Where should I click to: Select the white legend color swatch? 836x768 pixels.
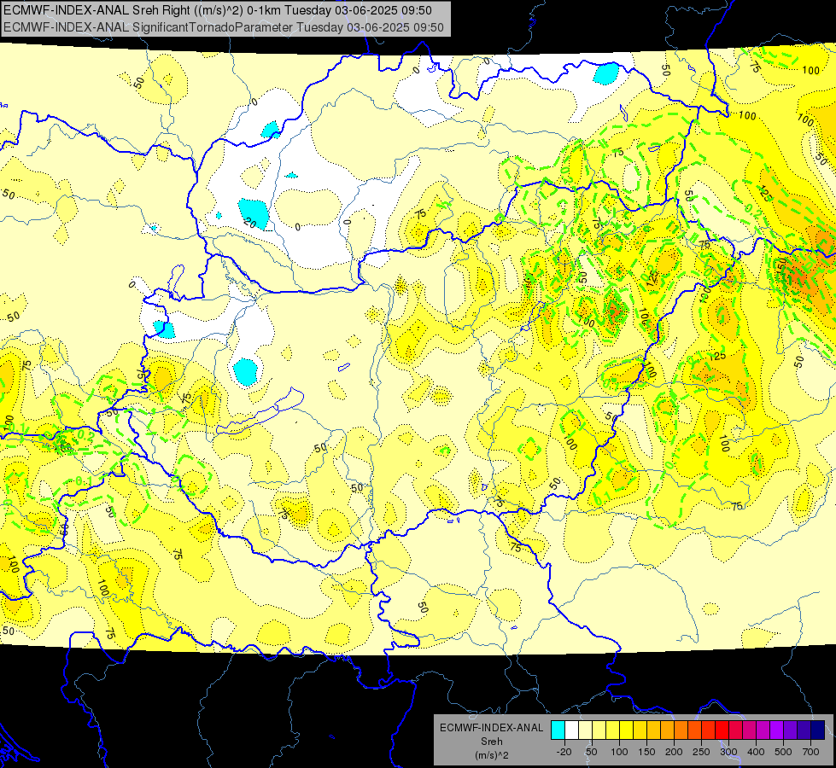[x=572, y=730]
